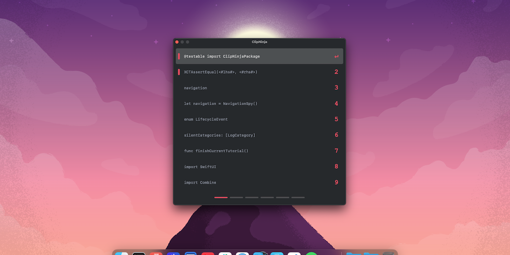Select the clip 'import Combine'
This screenshot has height=255, width=510.
[259, 182]
